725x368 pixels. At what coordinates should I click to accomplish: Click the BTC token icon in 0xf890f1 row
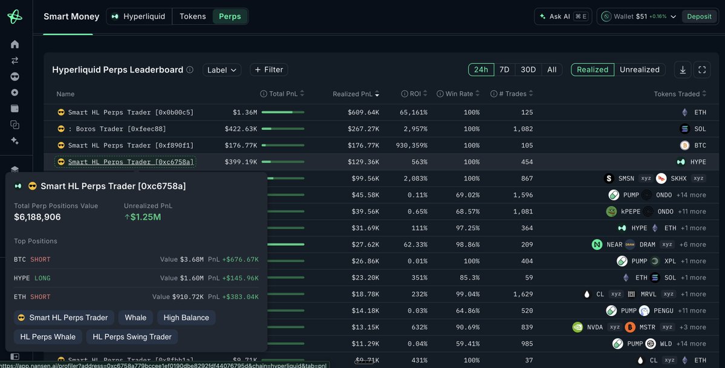684,146
